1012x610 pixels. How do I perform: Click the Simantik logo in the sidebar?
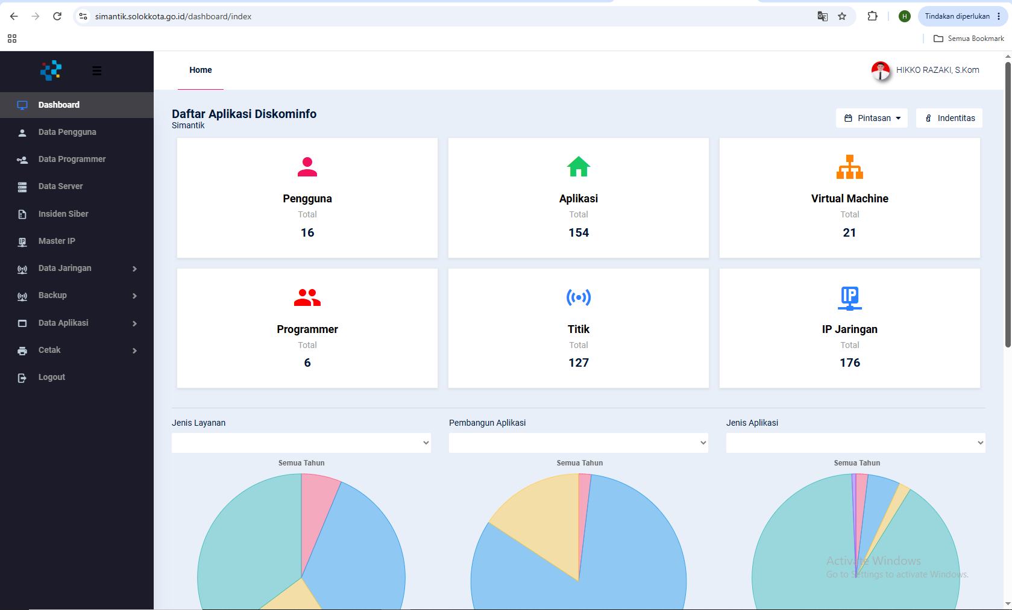51,70
